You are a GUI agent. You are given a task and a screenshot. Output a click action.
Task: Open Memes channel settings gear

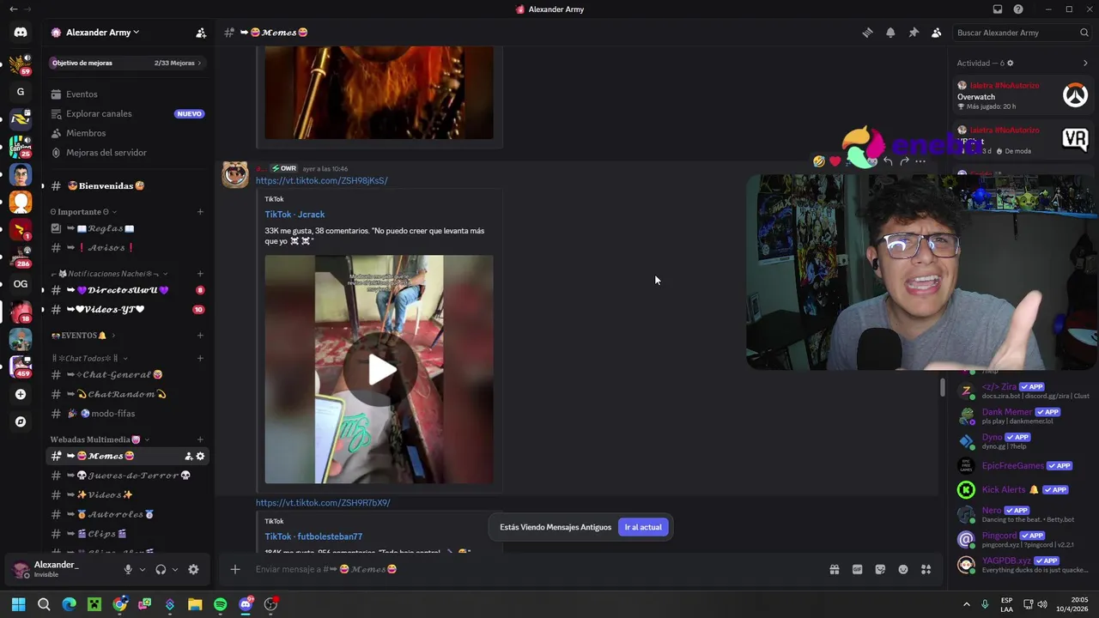coord(201,456)
